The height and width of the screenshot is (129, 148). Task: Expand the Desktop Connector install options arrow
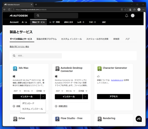click(x=85, y=97)
